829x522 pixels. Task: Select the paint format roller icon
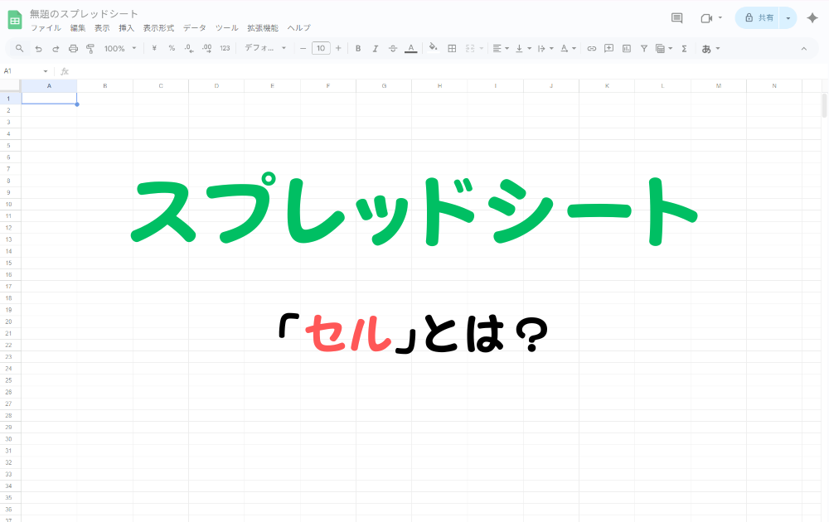click(x=90, y=49)
